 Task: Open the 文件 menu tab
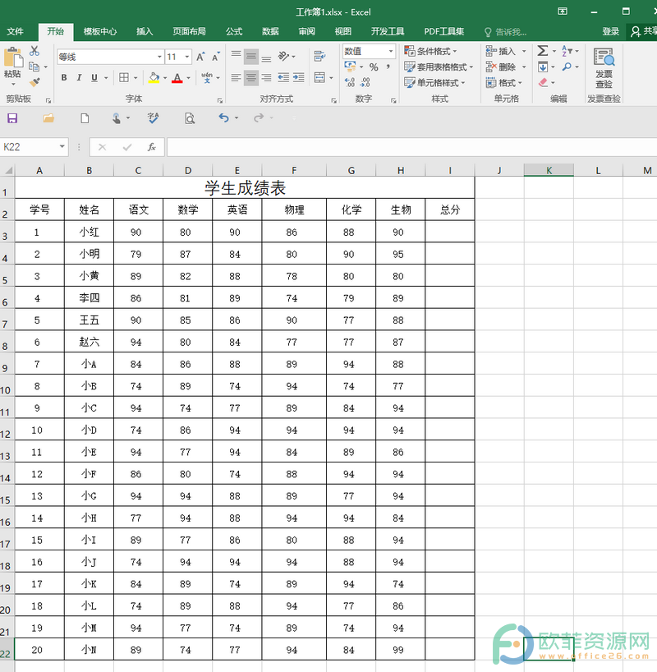point(15,31)
